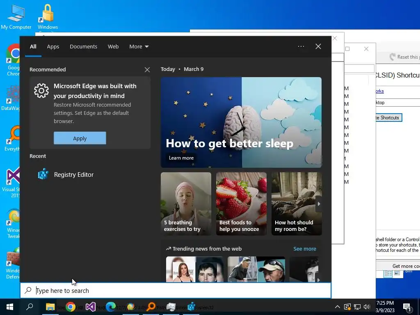Advance the sleep cards carousel arrow
The width and height of the screenshot is (420, 315).
pos(319,204)
